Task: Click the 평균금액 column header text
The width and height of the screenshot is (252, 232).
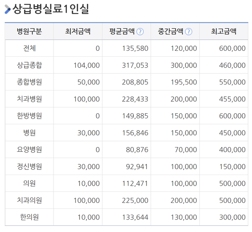Action: click(122, 31)
